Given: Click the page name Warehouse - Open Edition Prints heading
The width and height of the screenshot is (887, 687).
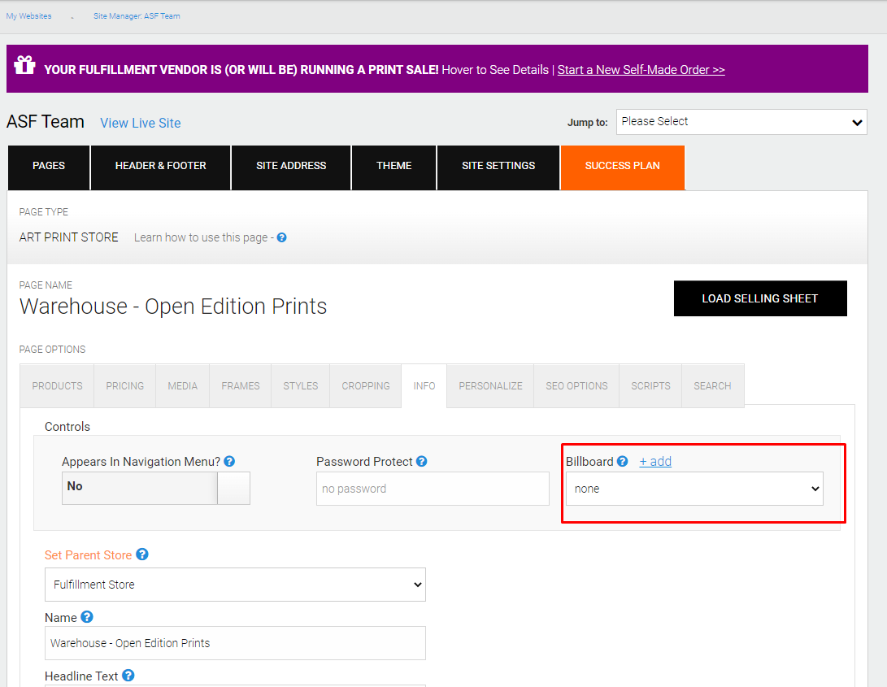Looking at the screenshot, I should [173, 307].
